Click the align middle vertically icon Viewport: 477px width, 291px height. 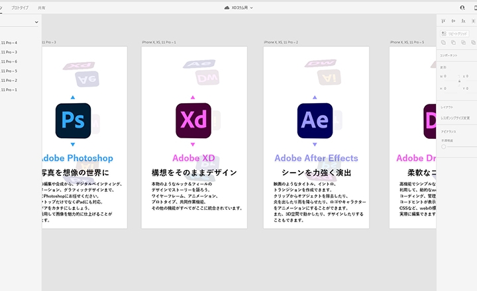click(x=453, y=21)
